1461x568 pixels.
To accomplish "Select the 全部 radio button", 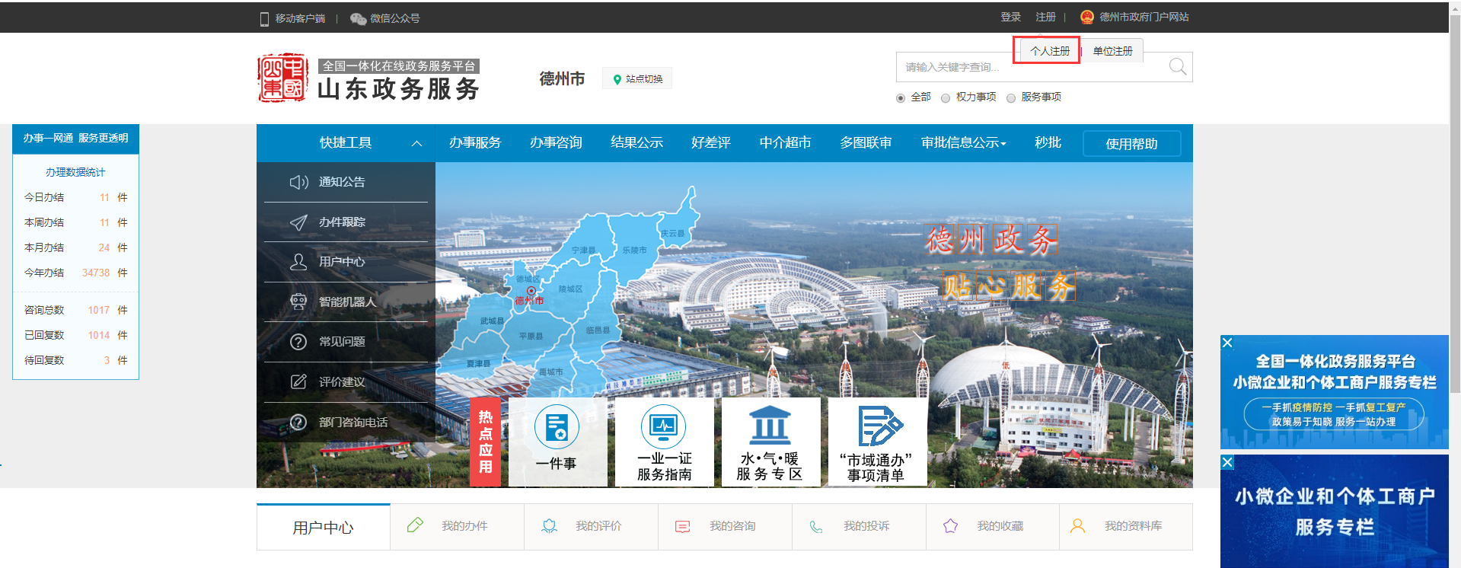I will tap(901, 98).
